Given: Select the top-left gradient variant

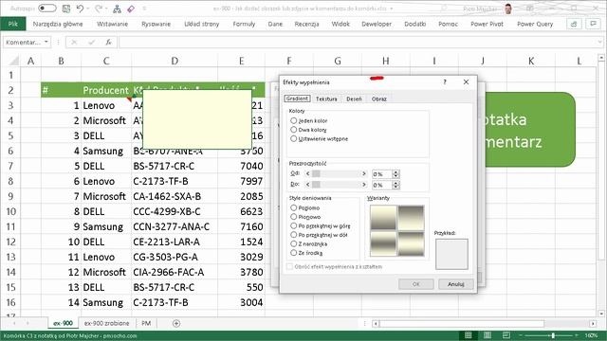Looking at the screenshot, I should (x=383, y=218).
